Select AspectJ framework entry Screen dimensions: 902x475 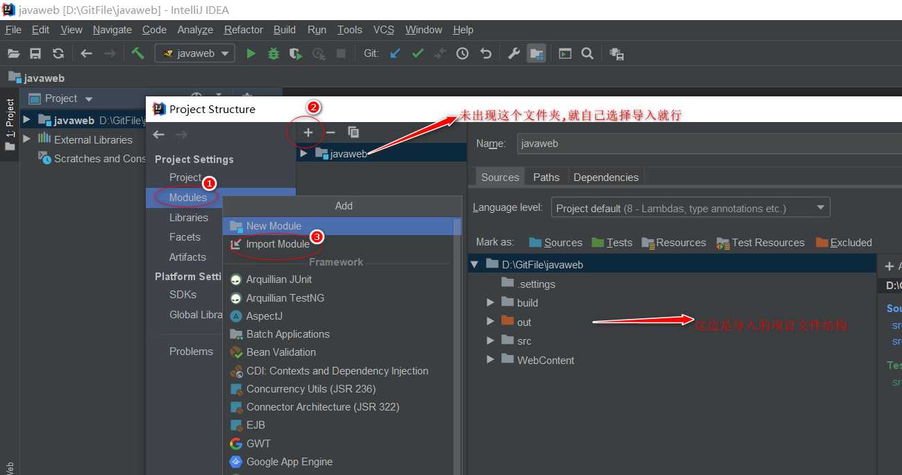coord(256,316)
